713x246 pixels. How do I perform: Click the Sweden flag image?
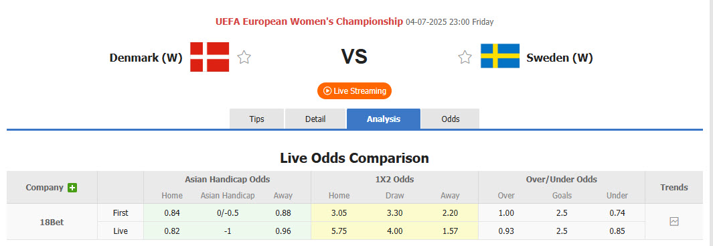499,56
